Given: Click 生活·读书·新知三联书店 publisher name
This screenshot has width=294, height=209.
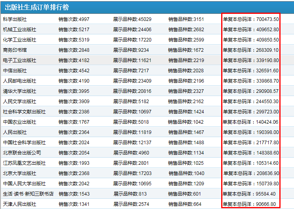Looking at the screenshot, I should pyautogui.click(x=28, y=194).
